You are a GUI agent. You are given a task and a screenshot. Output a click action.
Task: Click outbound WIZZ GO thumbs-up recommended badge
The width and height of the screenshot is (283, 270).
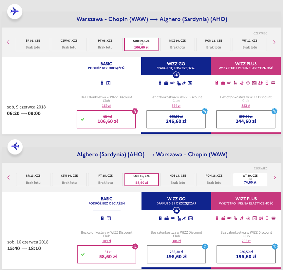176,75
